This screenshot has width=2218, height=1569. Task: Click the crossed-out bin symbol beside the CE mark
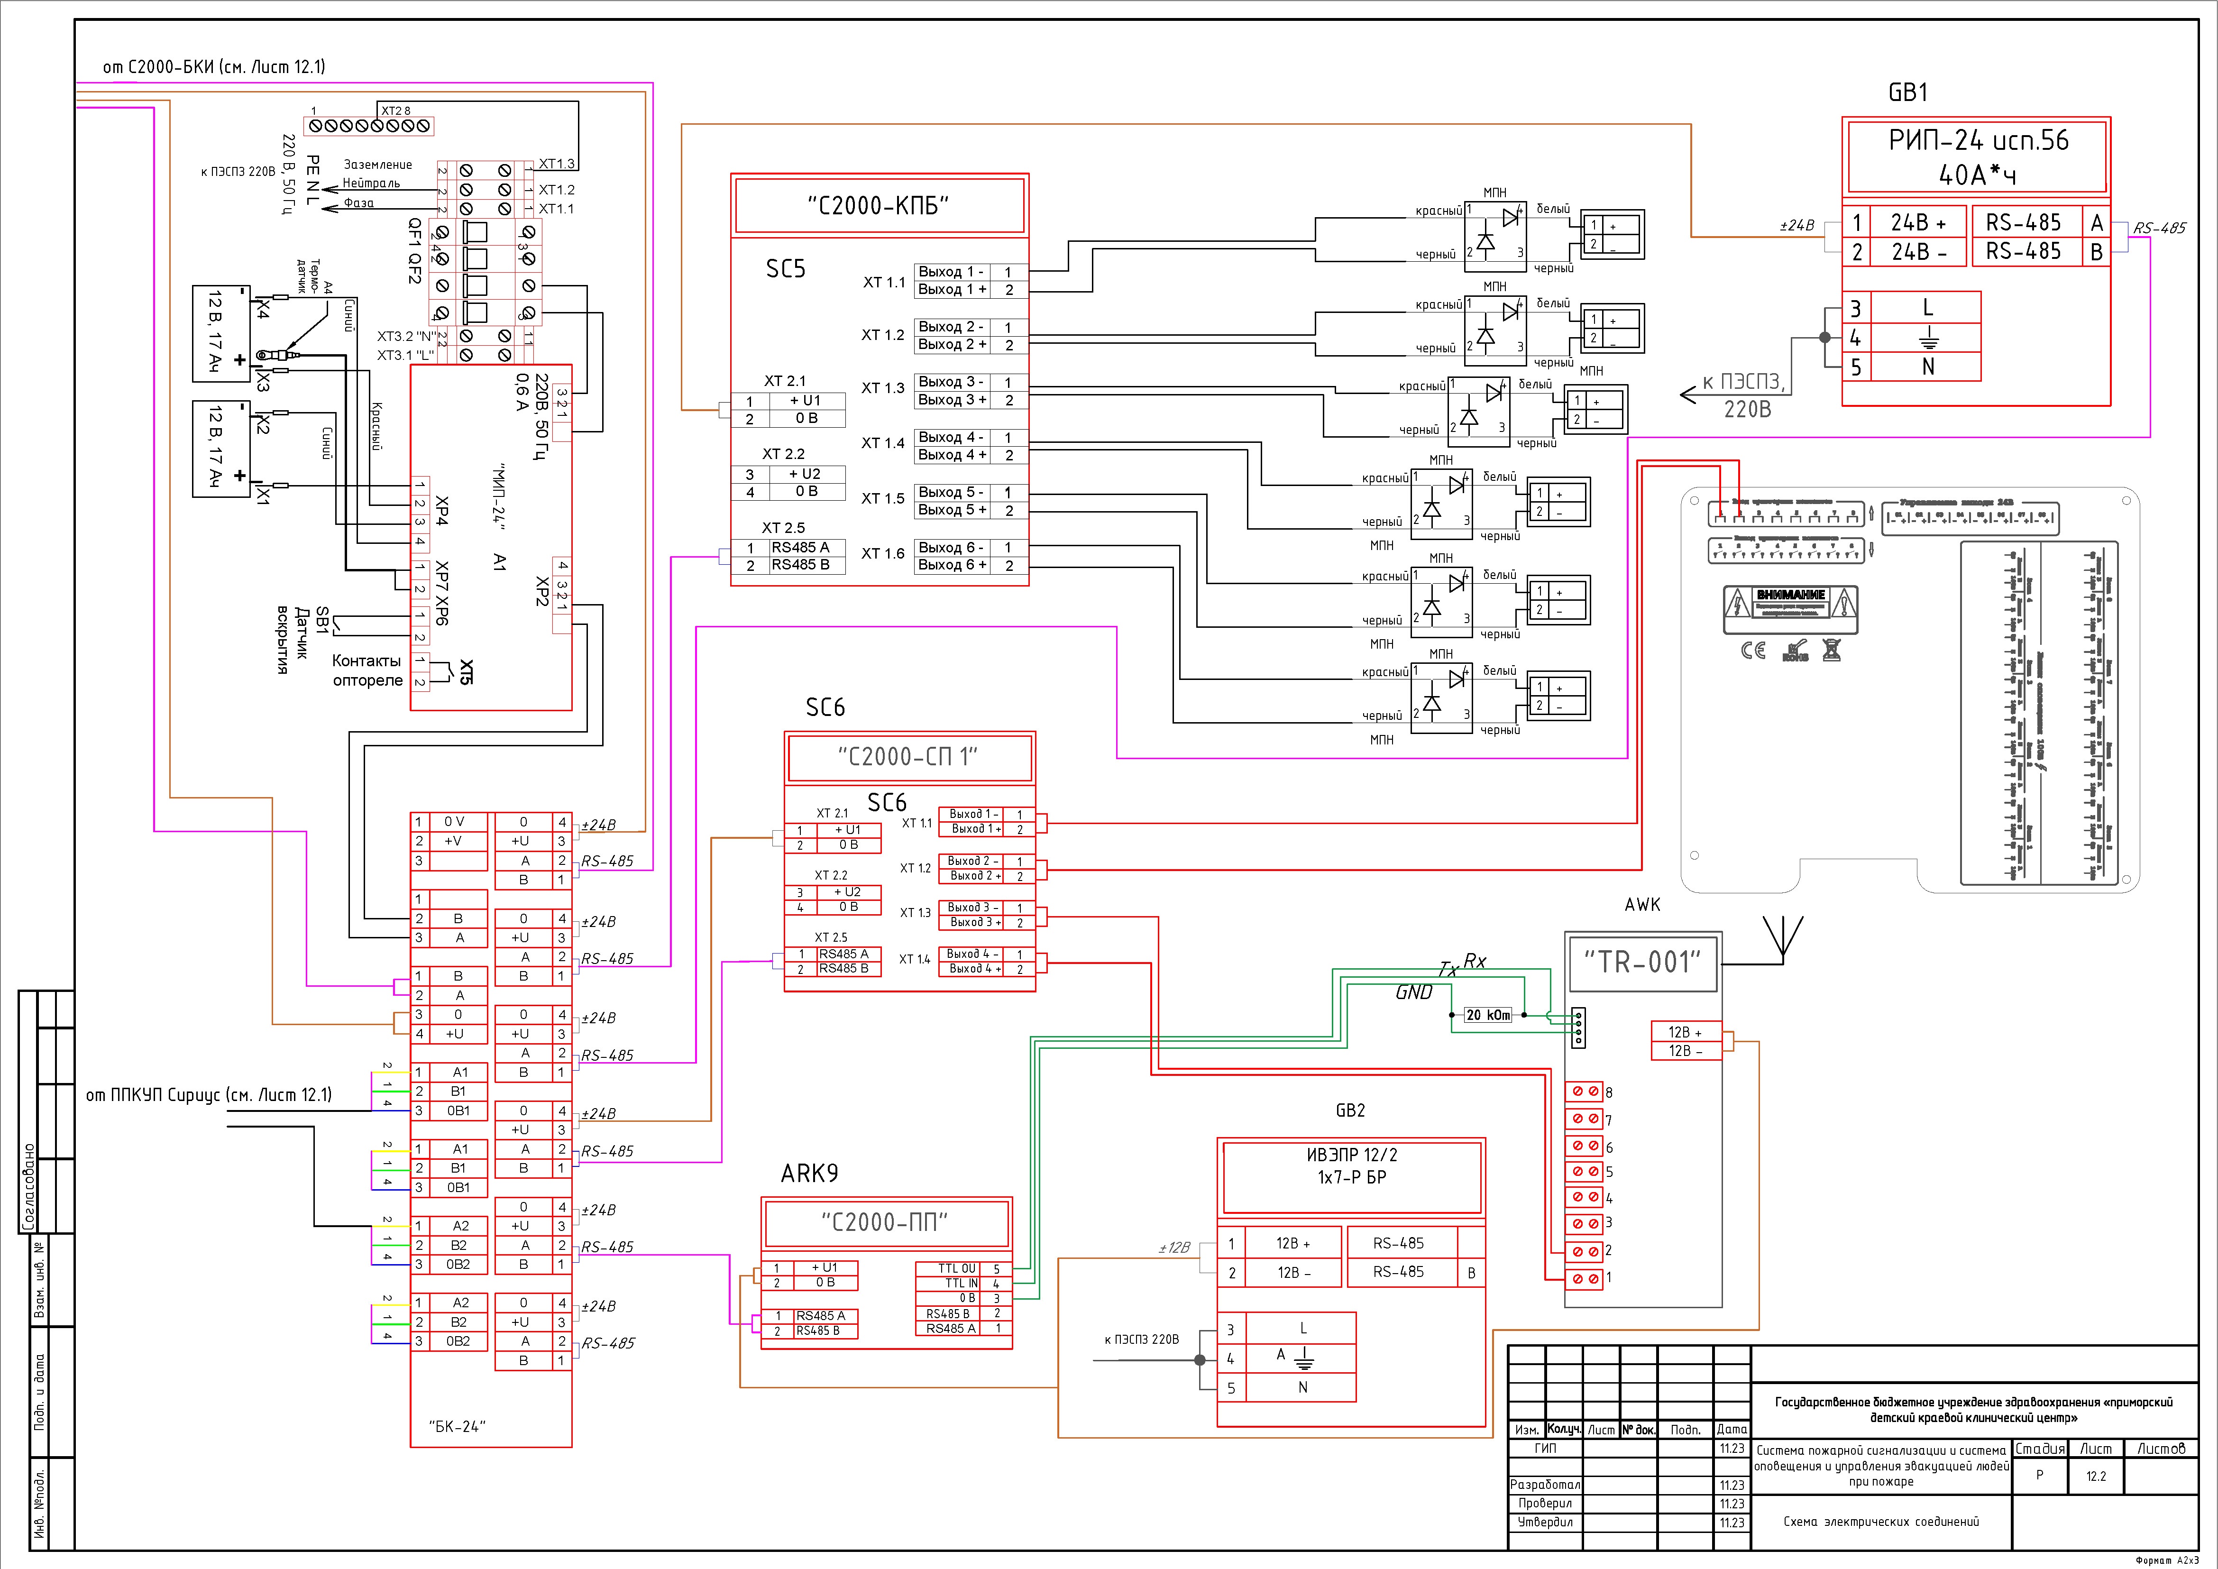click(1832, 649)
